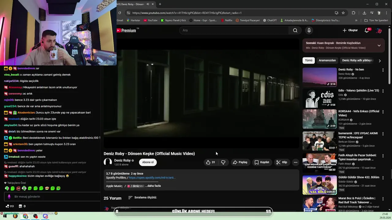Open the Spotify profile link
This screenshot has width=392, height=220.
152,178
